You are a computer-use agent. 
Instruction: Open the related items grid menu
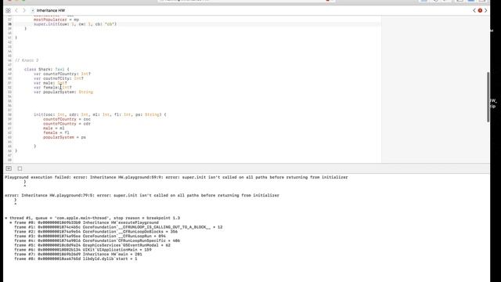pyautogui.click(x=8, y=10)
